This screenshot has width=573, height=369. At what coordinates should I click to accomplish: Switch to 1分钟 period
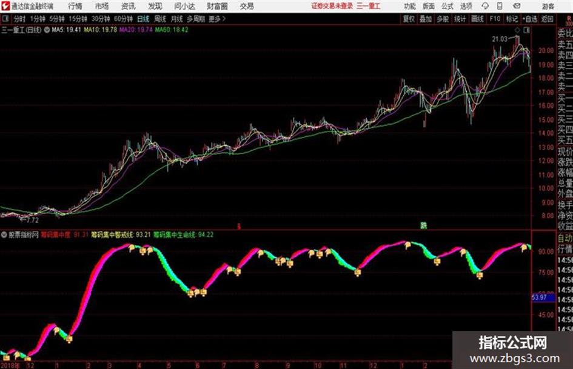[38, 19]
